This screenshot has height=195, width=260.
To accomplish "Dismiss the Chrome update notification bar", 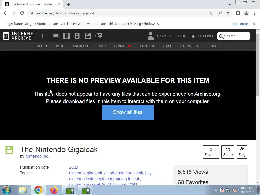I will pyautogui.click(x=254, y=24).
